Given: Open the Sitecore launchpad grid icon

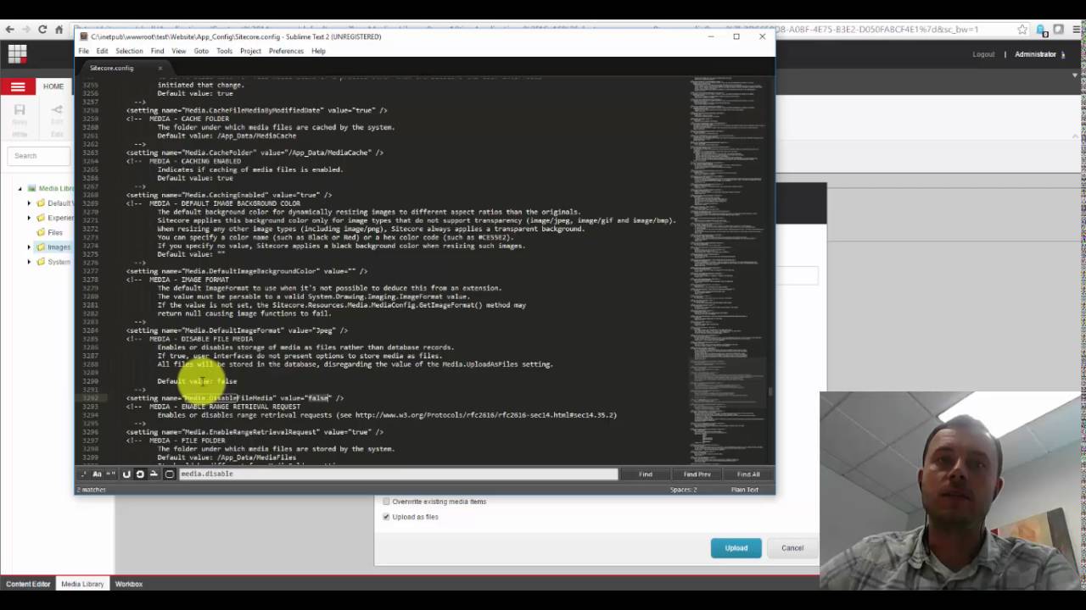Looking at the screenshot, I should click(17, 54).
